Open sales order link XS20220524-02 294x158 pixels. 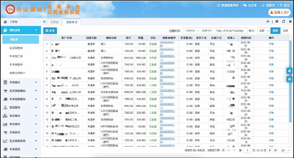click(167, 78)
